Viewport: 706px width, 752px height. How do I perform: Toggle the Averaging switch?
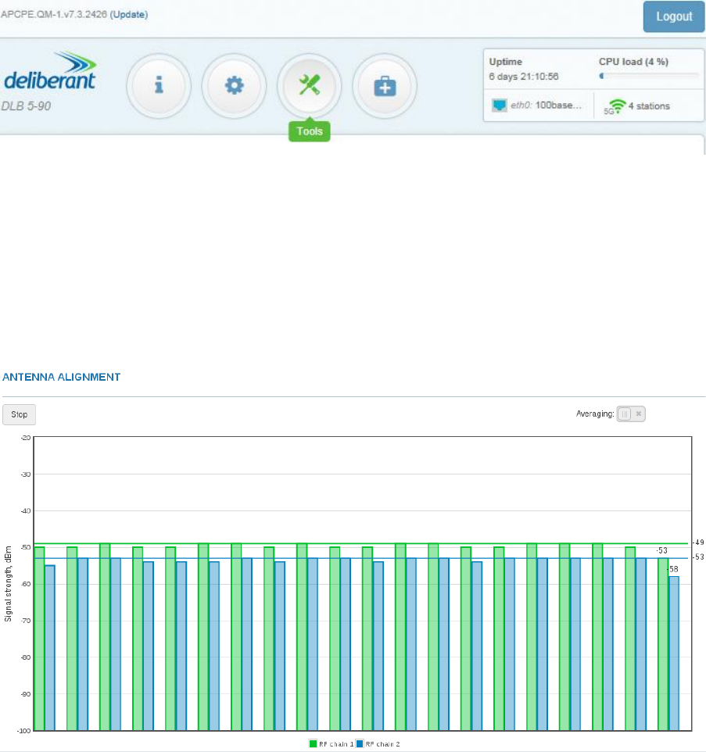(631, 414)
